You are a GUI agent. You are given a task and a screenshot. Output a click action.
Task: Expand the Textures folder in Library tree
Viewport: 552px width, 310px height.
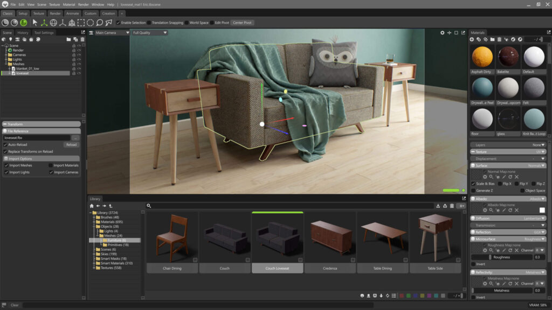pos(94,268)
